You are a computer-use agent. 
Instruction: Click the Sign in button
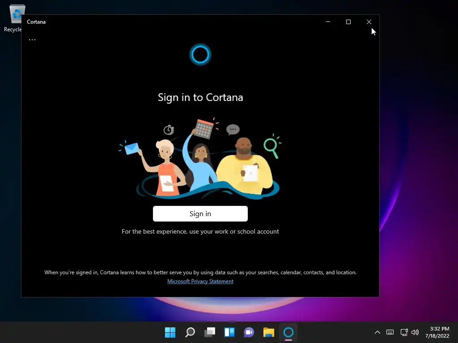coord(200,214)
